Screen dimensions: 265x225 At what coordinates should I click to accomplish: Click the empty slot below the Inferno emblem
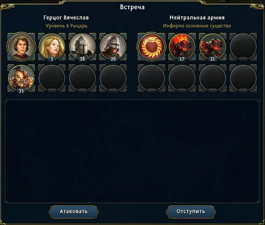(151, 78)
